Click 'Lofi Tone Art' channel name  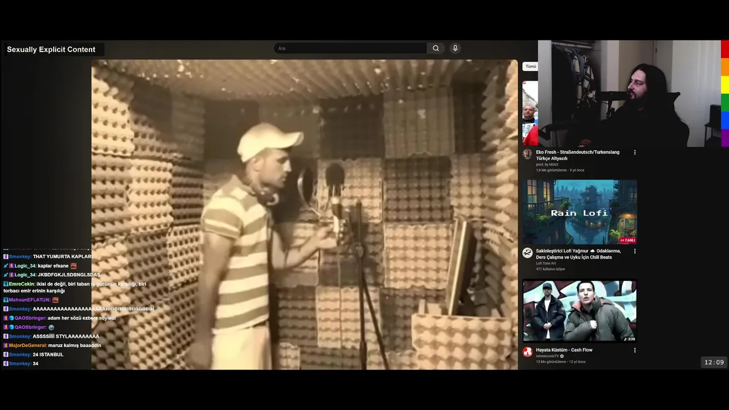[546, 263]
